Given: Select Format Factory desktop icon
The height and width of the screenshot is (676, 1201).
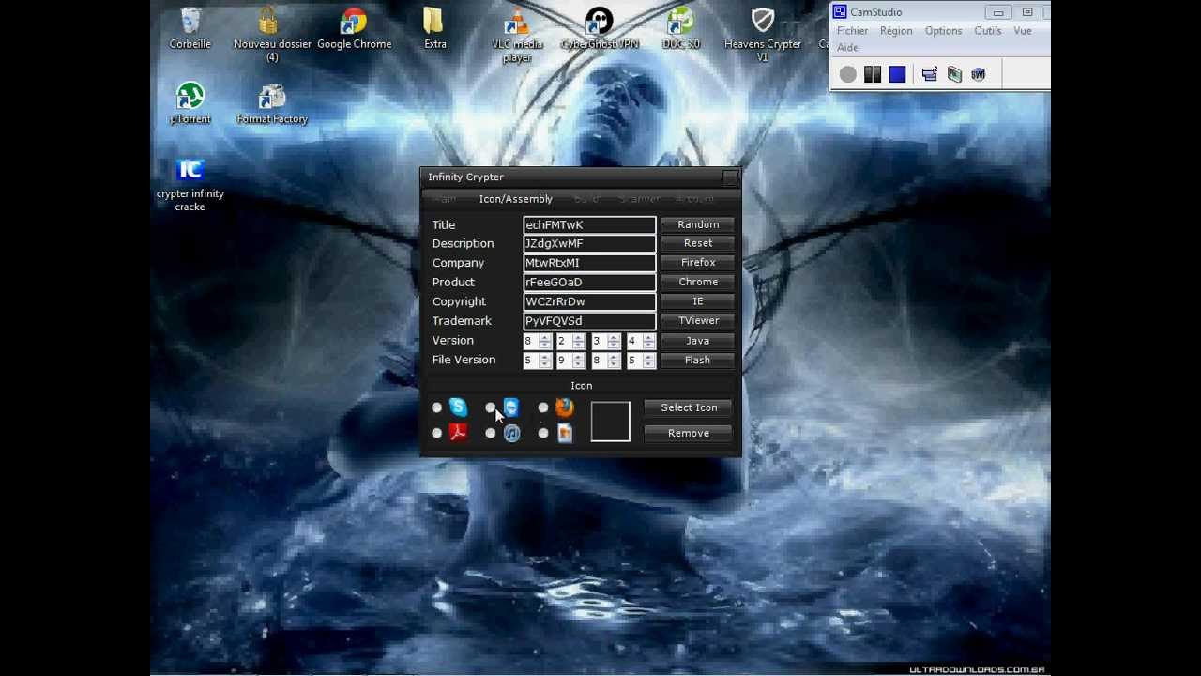Looking at the screenshot, I should [x=272, y=103].
